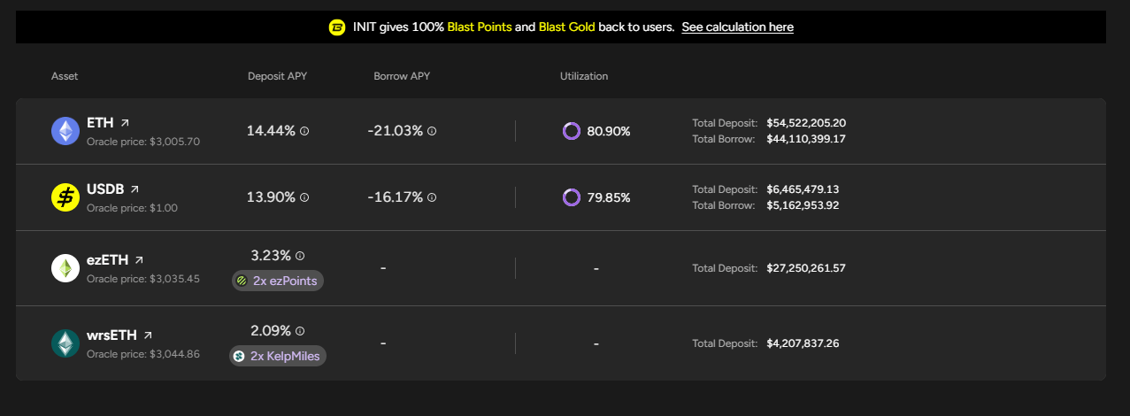Click the Blast logo in the banner
Image resolution: width=1130 pixels, height=416 pixels.
pyautogui.click(x=337, y=27)
